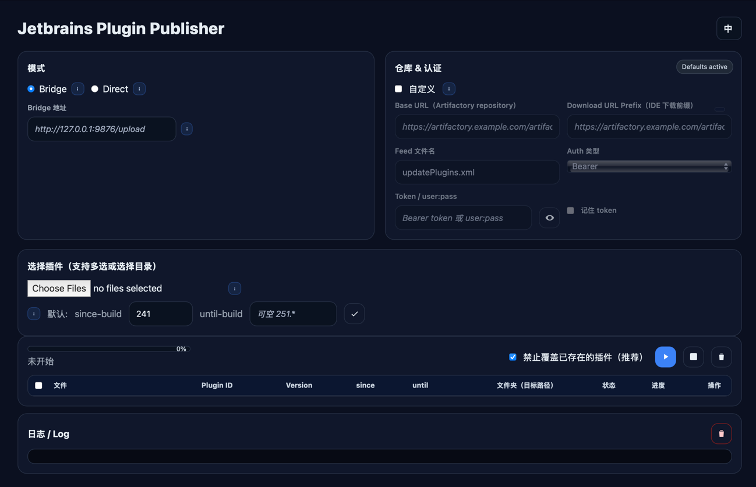The height and width of the screenshot is (487, 756).
Task: Stop upload with the square button
Action: (x=693, y=357)
